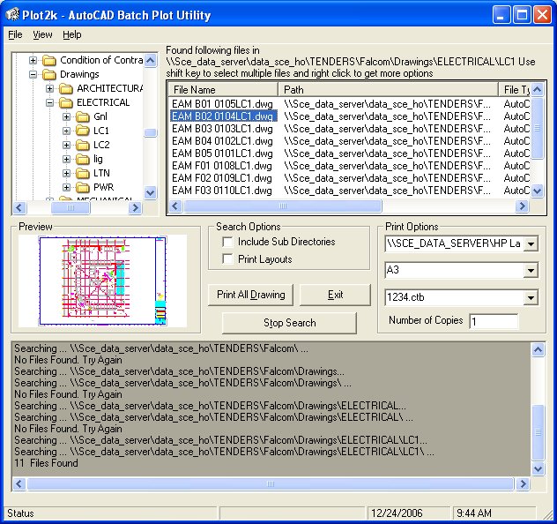
Task: Click the ARCHITECTURA folder icon
Action: pos(66,88)
